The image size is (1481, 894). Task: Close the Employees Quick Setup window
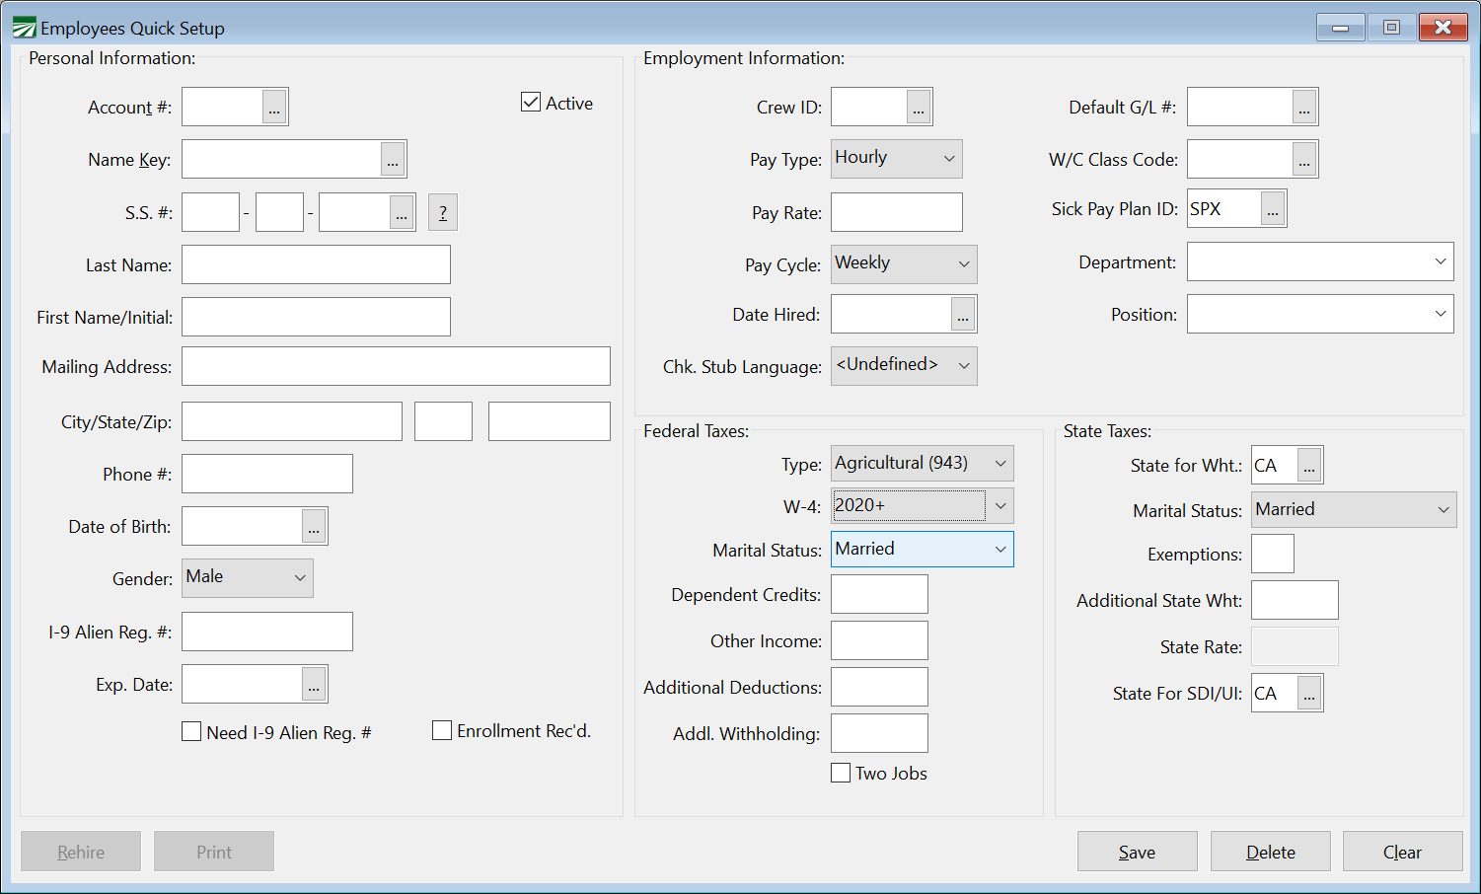1443,28
